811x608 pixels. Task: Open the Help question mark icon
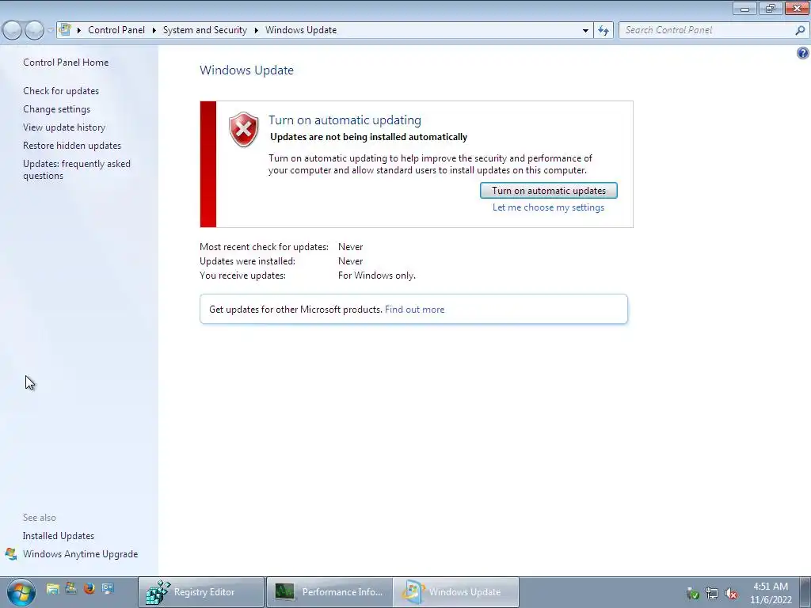tap(803, 53)
